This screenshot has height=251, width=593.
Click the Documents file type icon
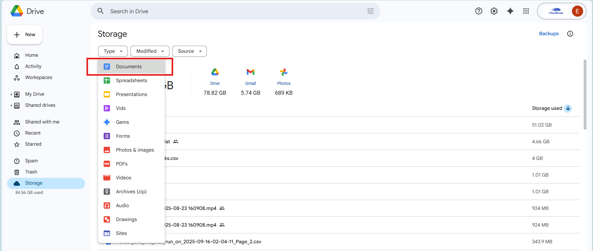pos(107,66)
